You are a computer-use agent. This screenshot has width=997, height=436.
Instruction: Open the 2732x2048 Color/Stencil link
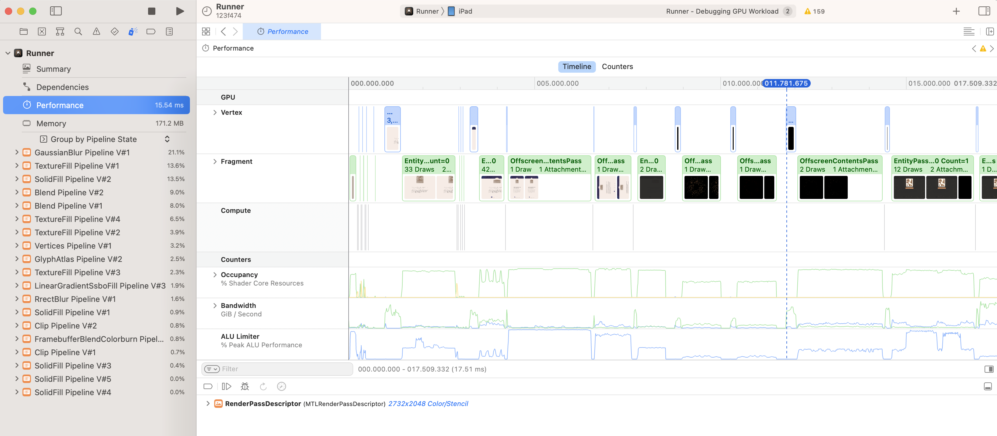click(428, 404)
